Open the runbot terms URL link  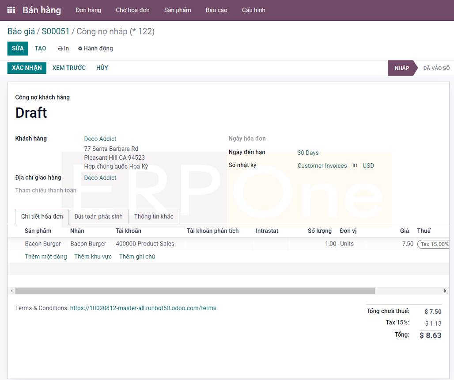coord(143,308)
